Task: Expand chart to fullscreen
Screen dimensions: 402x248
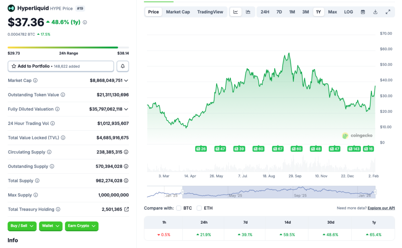Action: [x=388, y=12]
